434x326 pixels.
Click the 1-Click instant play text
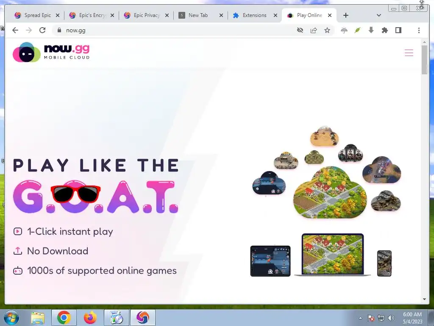point(70,231)
